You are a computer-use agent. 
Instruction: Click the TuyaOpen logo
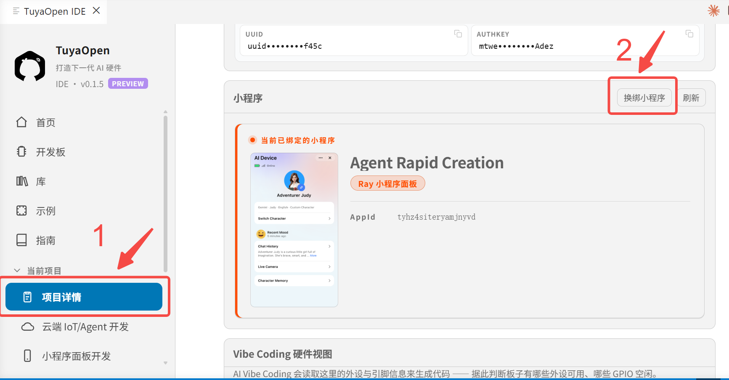30,66
